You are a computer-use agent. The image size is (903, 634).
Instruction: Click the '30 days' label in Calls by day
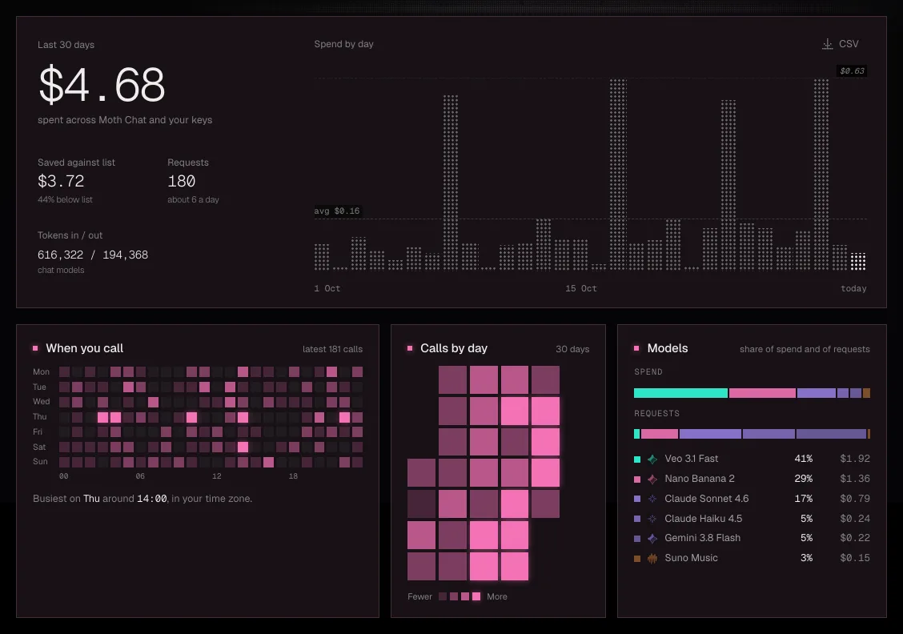click(x=572, y=349)
